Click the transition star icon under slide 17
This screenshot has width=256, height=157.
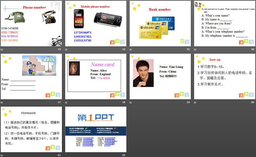(x=1, y=102)
